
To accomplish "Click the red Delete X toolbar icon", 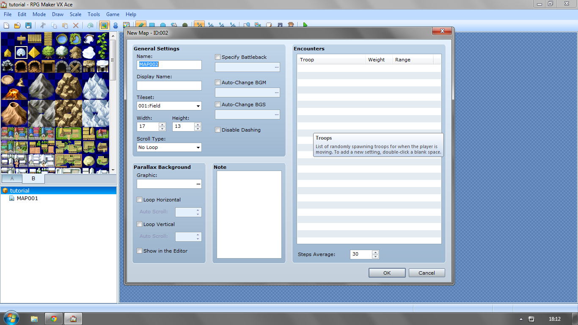I will tap(76, 25).
